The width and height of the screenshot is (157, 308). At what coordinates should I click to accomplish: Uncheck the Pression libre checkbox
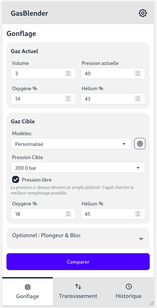pyautogui.click(x=15, y=180)
